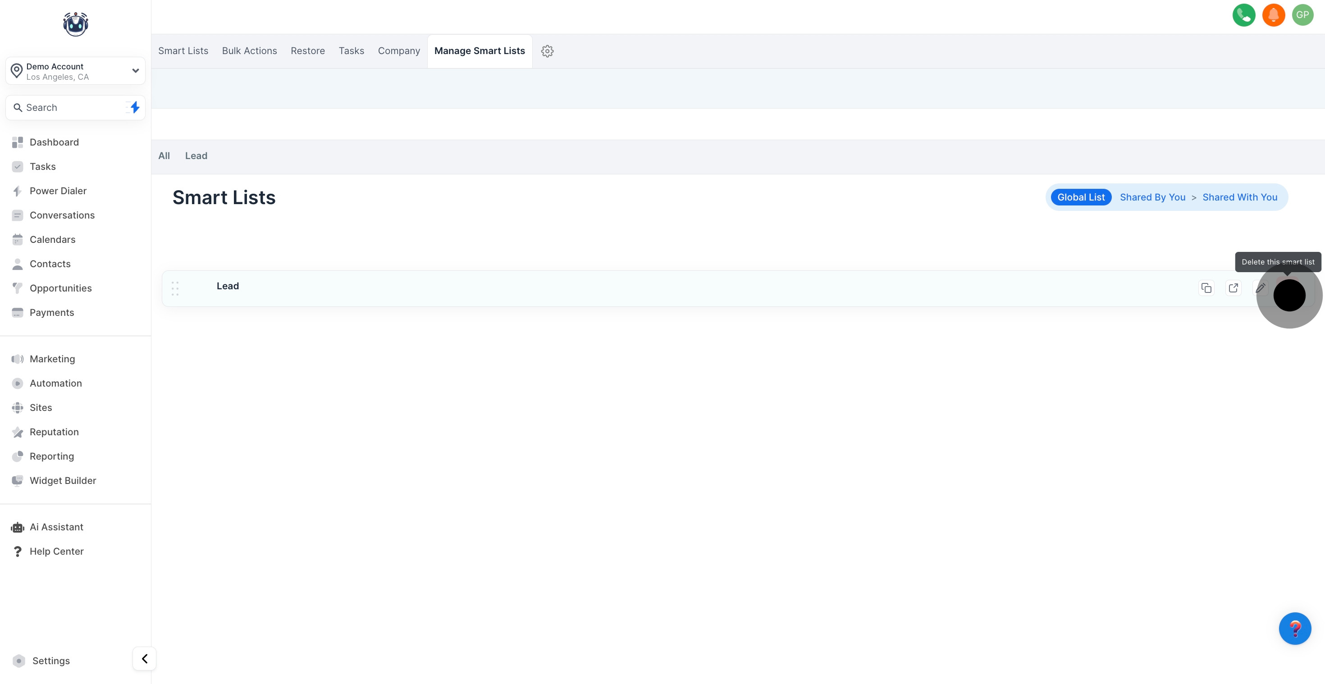
Task: Select the Global List filter pill
Action: [1081, 197]
